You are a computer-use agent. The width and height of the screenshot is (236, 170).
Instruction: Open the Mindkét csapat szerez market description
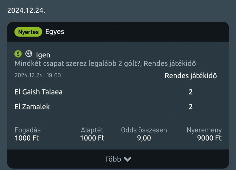(x=105, y=63)
